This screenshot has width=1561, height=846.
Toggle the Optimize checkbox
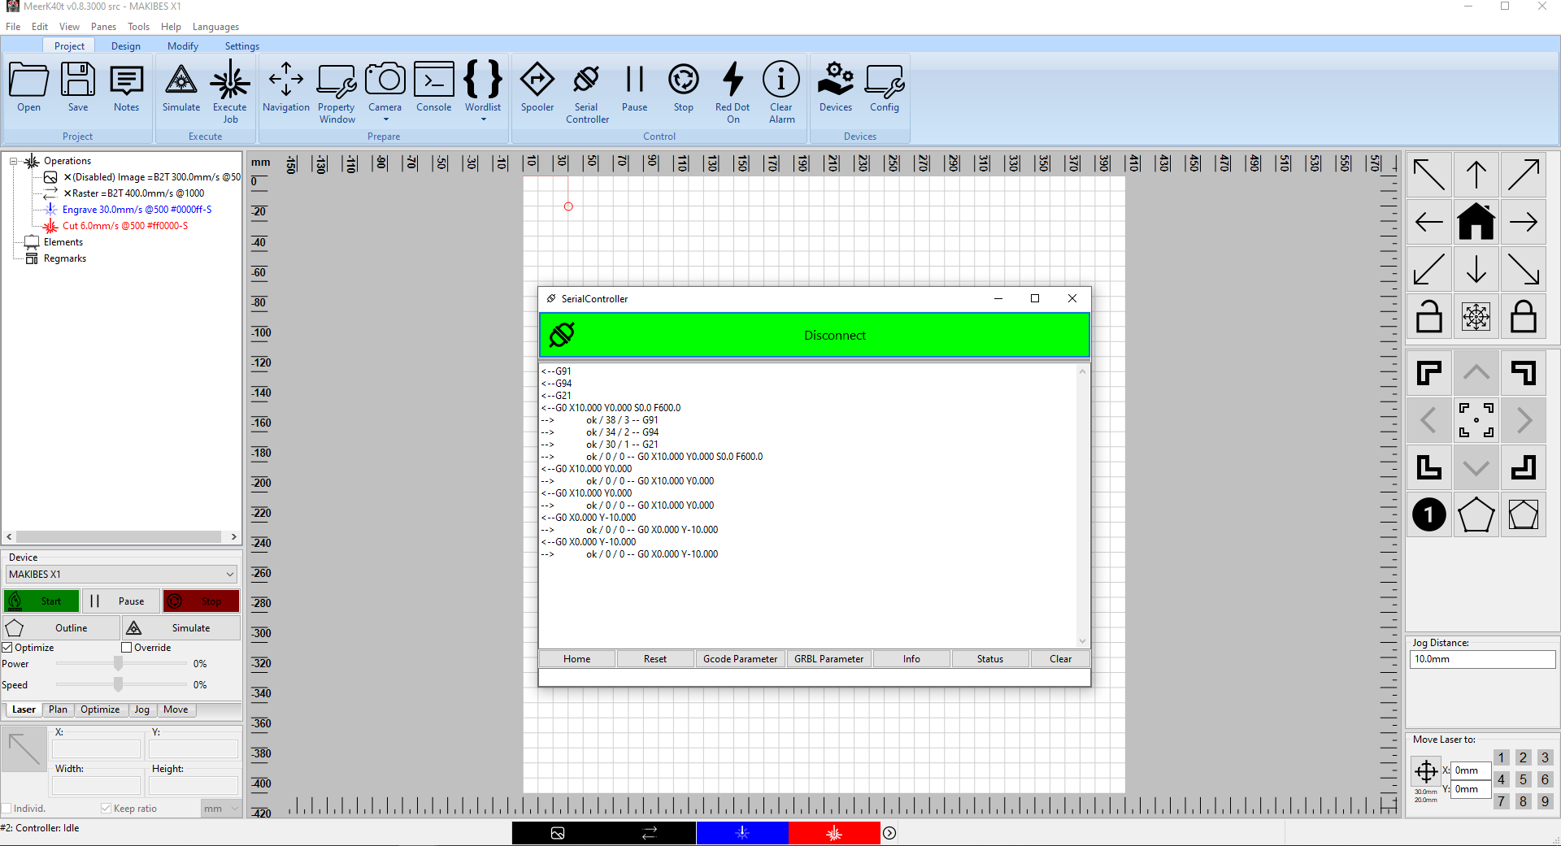(x=7, y=648)
